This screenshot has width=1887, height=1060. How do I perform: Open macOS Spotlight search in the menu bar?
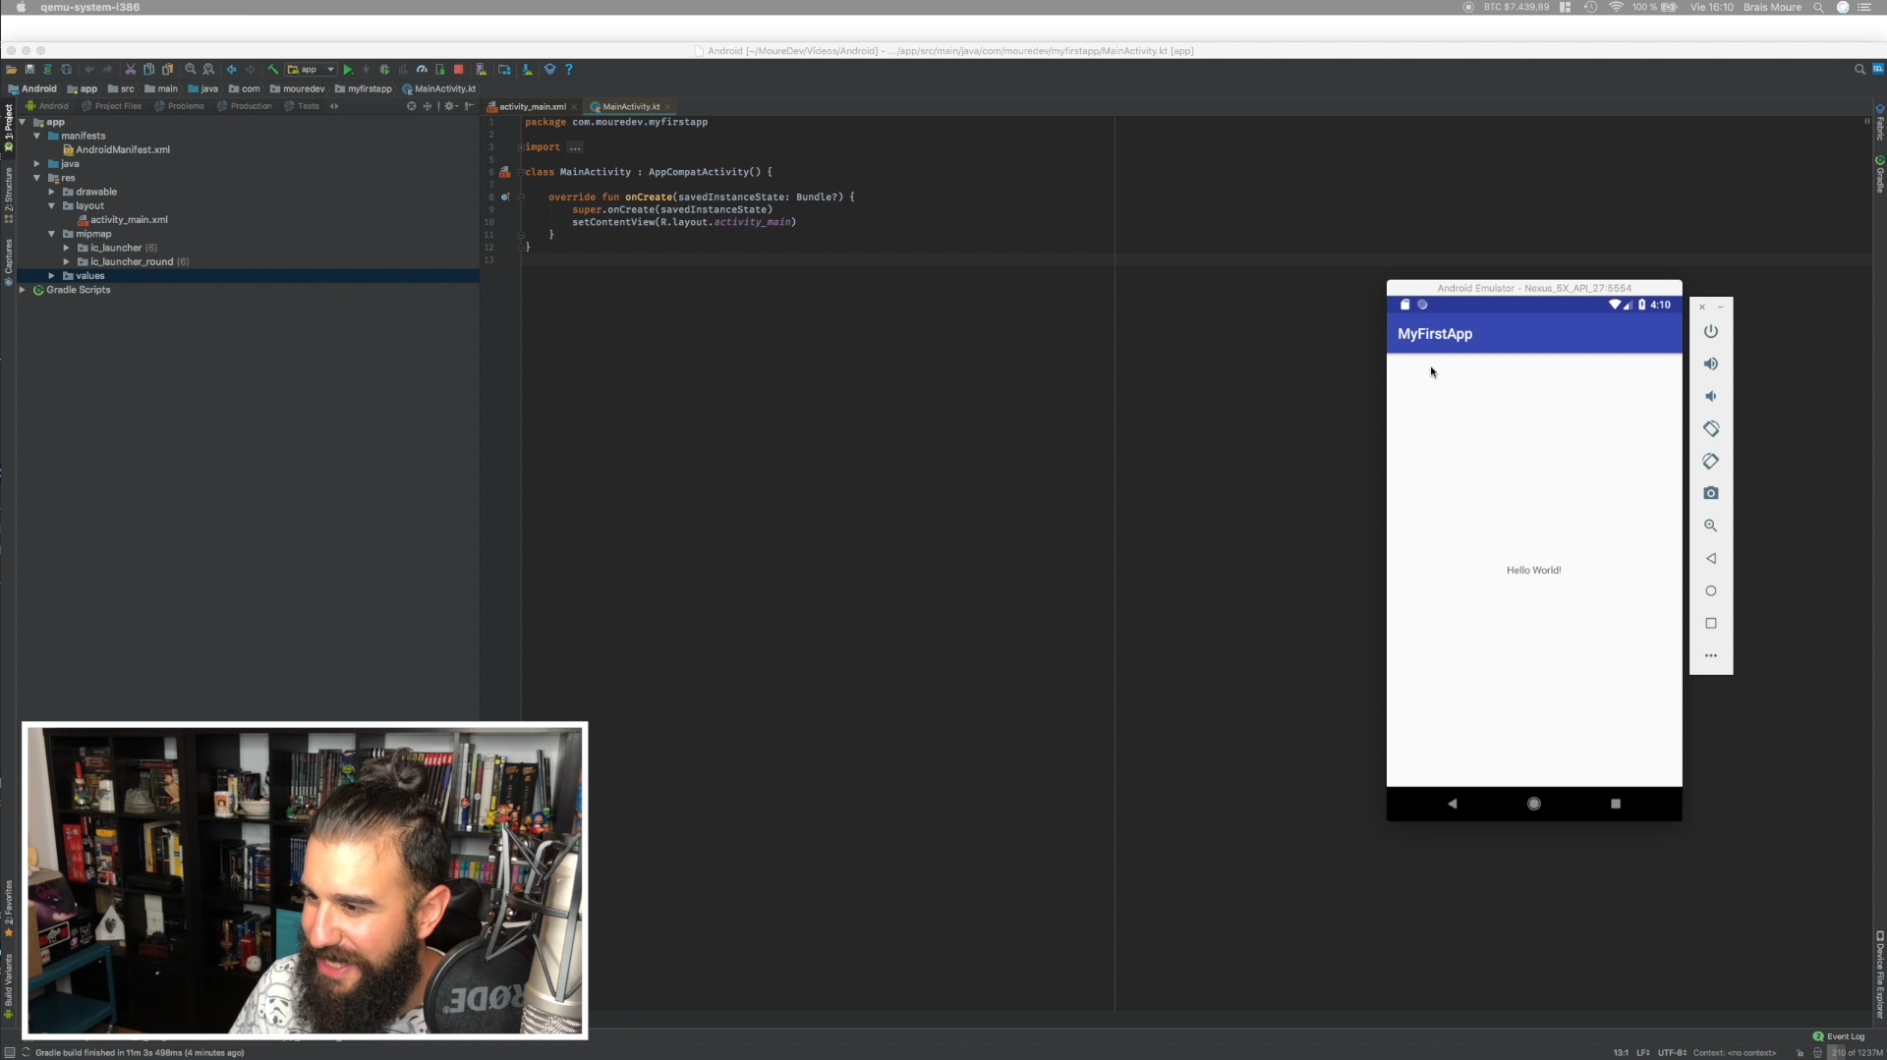click(x=1818, y=7)
